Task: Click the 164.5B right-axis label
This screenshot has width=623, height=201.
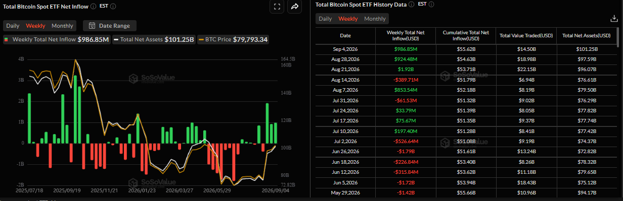Action: click(288, 59)
